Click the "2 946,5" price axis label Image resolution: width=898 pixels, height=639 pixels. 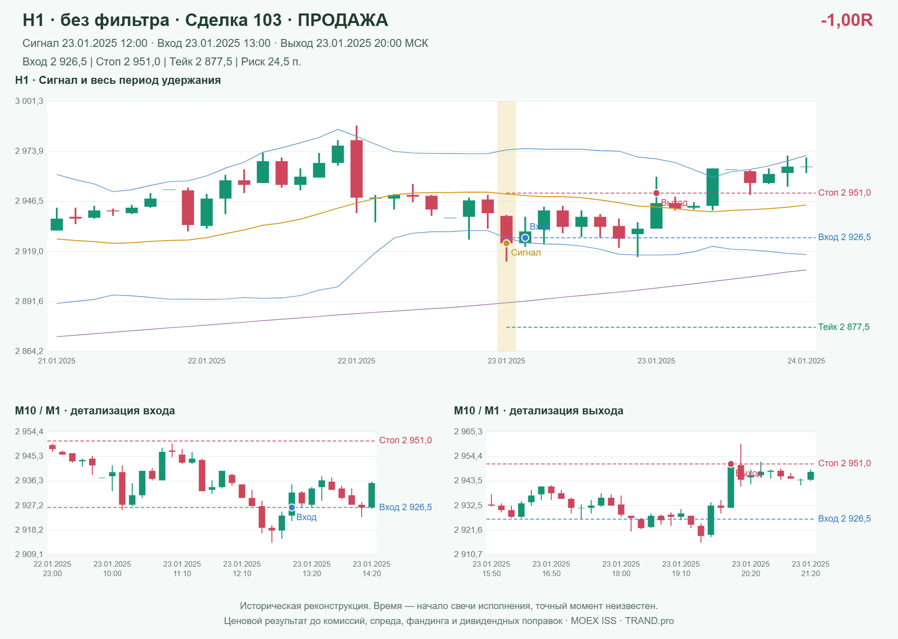[29, 201]
